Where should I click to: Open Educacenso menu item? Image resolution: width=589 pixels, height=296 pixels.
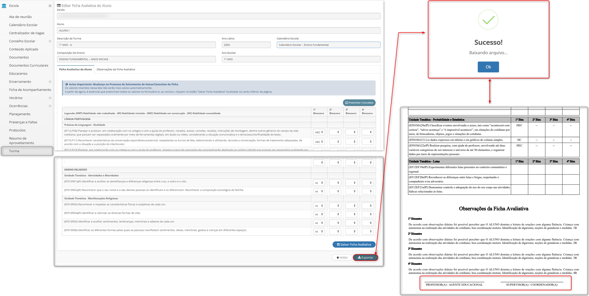pos(18,73)
